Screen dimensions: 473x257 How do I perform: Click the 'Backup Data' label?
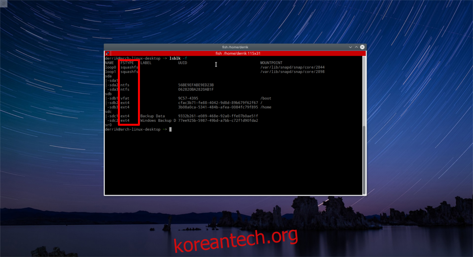coord(153,116)
